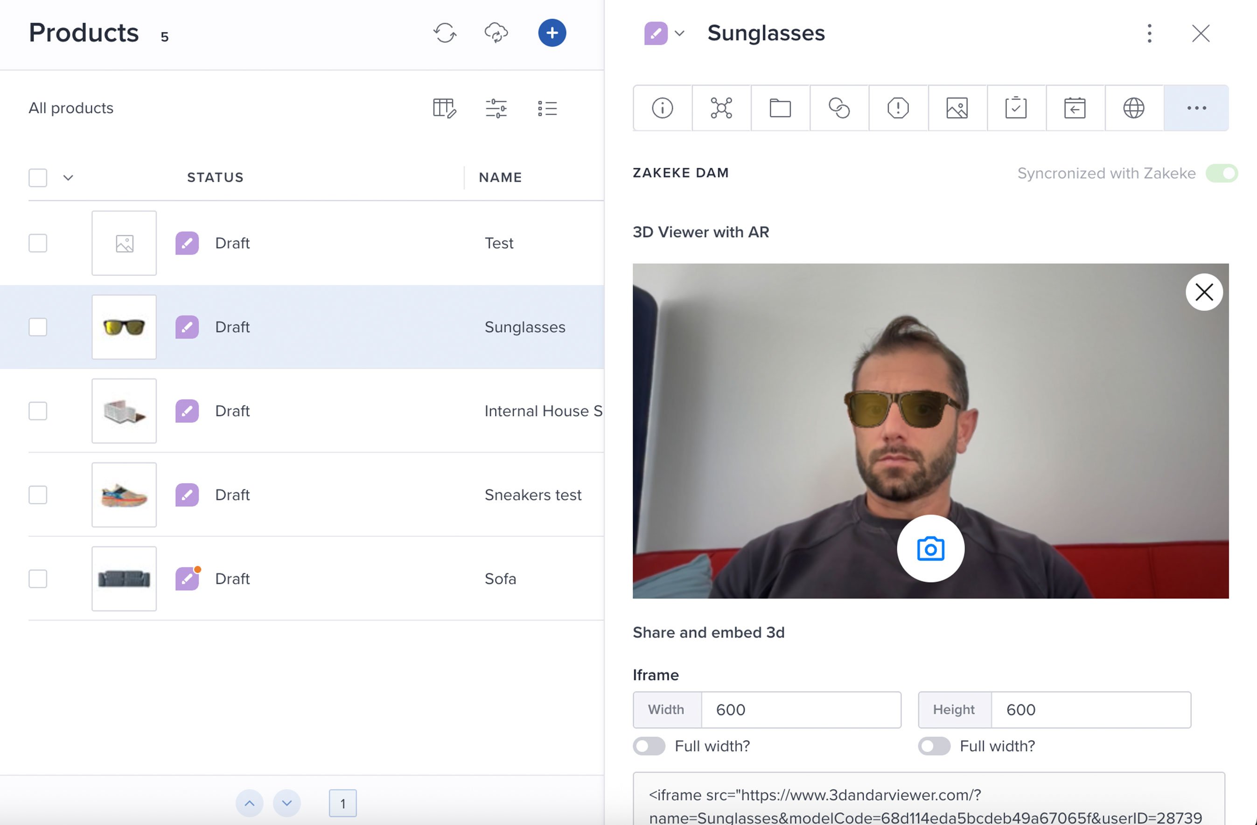Click the iframe Height input field

pos(1090,709)
